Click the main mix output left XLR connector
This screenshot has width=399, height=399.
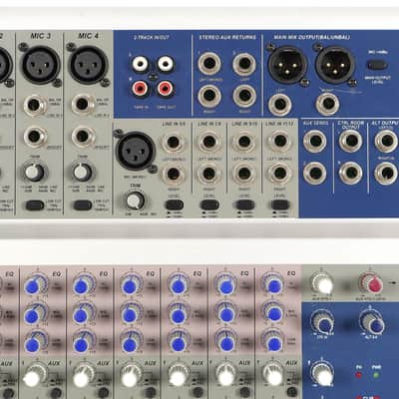287,65
